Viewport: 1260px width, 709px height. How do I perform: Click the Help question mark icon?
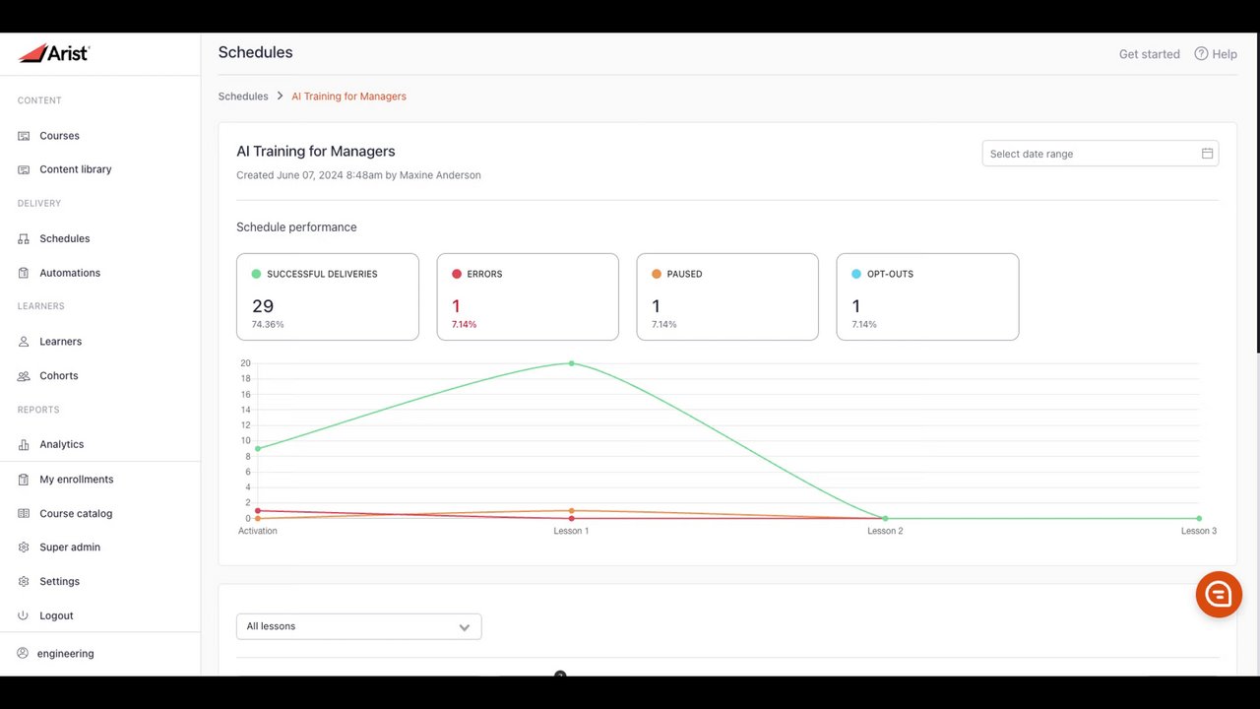click(x=1201, y=54)
